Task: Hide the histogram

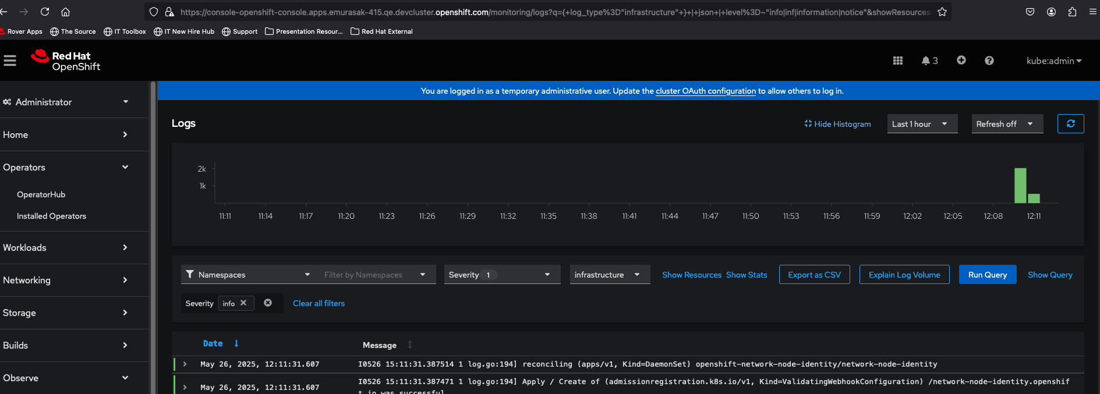Action: 837,124
